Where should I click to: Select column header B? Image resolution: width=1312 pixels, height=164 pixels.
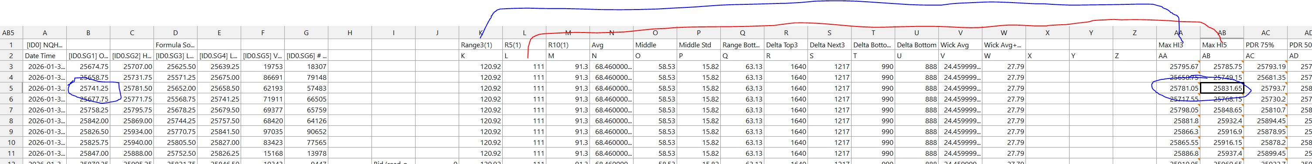(x=88, y=33)
